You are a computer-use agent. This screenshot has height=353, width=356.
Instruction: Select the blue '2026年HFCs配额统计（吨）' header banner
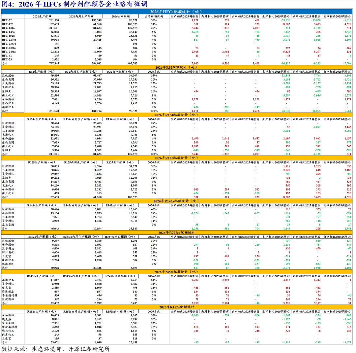(x=178, y=12)
